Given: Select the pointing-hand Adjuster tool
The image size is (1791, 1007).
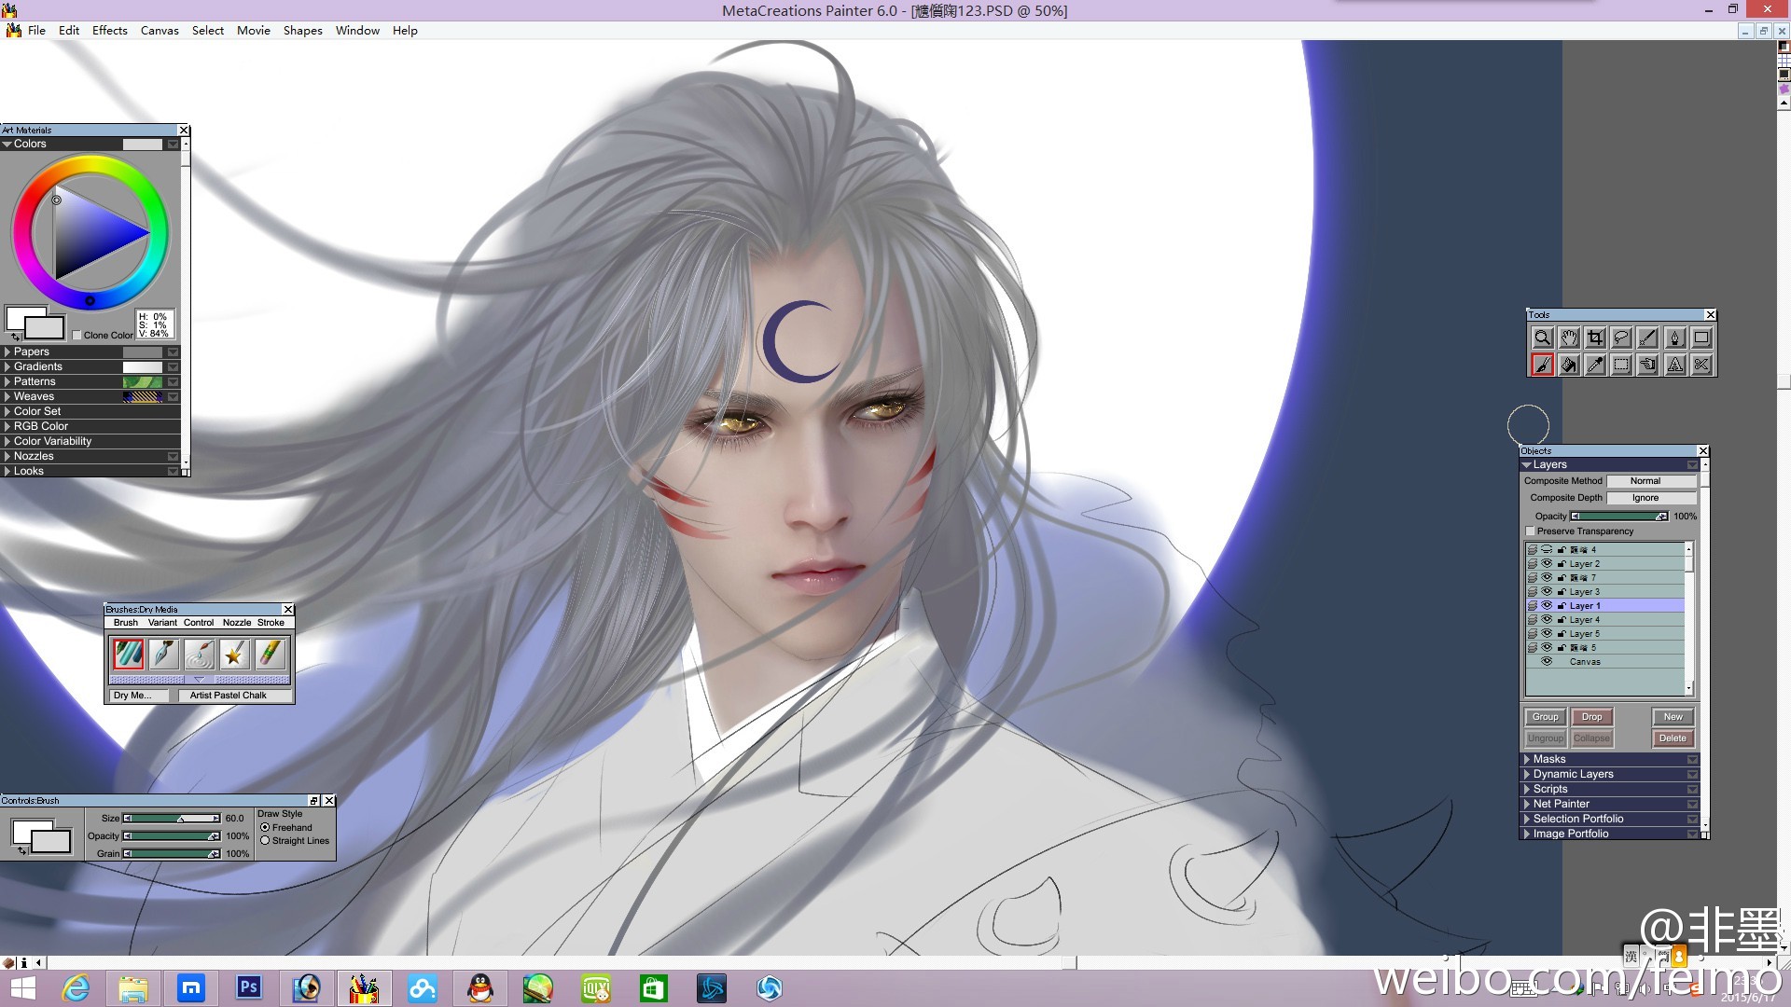Looking at the screenshot, I should coord(1648,365).
